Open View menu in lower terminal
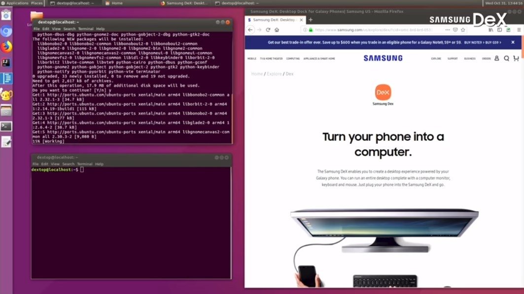The image size is (524, 294). point(55,164)
